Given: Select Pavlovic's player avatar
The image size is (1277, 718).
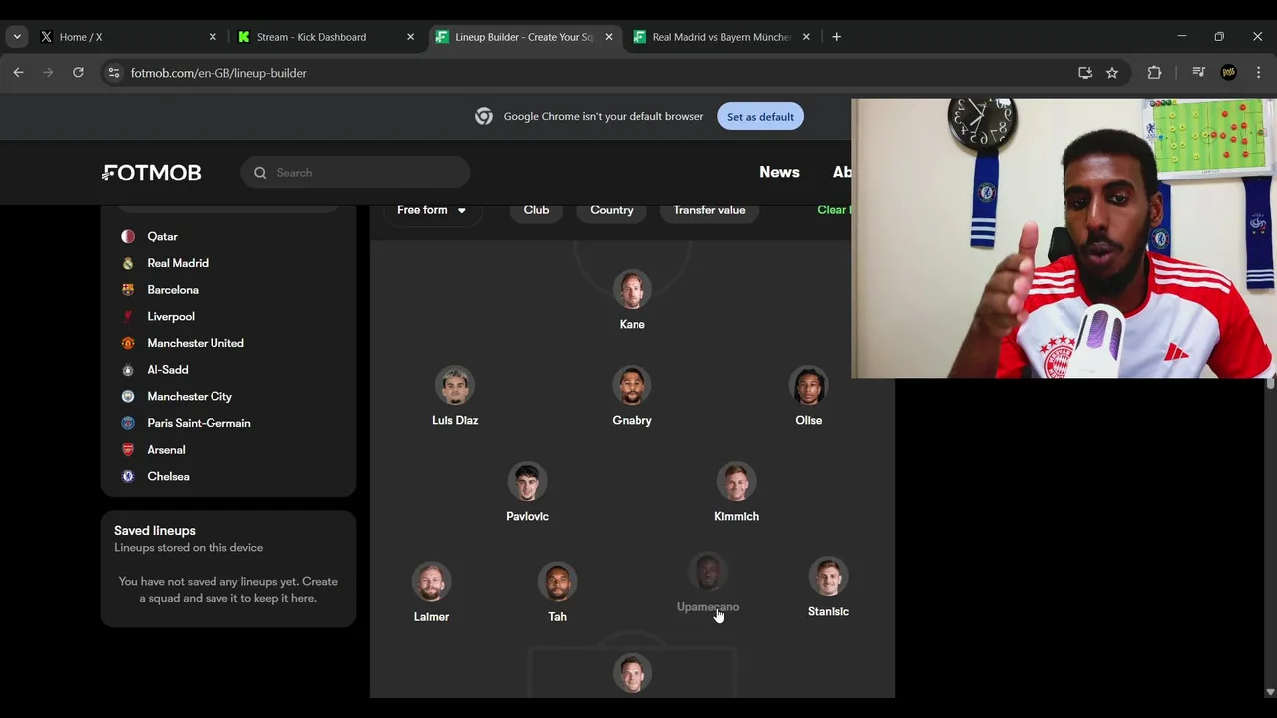Looking at the screenshot, I should pyautogui.click(x=527, y=482).
